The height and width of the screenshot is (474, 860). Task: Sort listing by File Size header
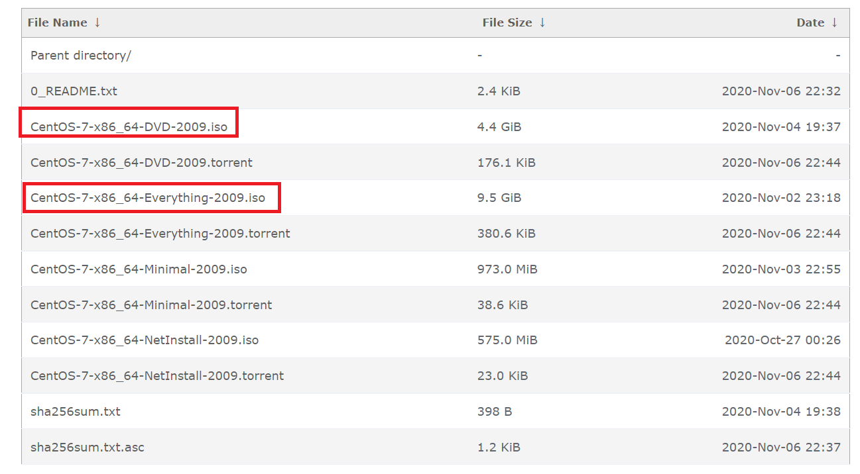tap(507, 23)
